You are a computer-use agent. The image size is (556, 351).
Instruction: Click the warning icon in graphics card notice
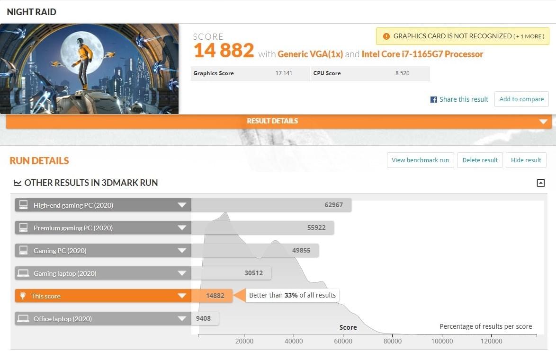(x=386, y=36)
